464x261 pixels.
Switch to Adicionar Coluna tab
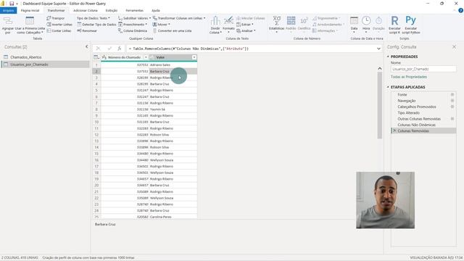point(86,10)
